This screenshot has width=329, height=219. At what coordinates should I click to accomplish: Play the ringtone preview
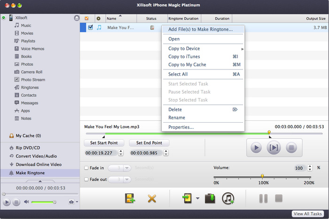tap(256, 148)
